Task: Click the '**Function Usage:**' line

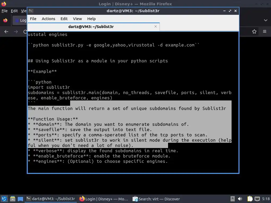Action: coord(53,119)
